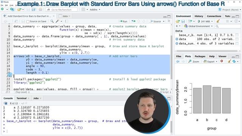The image size is (242, 136).
Task: Click the Code Tools magic wand icon
Action: (57, 21)
